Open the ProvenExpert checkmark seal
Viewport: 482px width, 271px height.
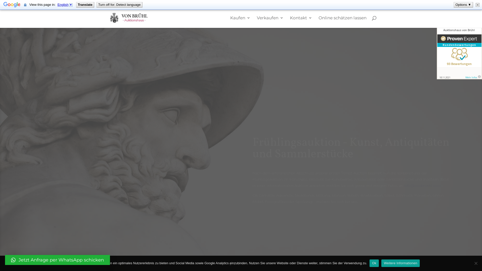coord(444,39)
